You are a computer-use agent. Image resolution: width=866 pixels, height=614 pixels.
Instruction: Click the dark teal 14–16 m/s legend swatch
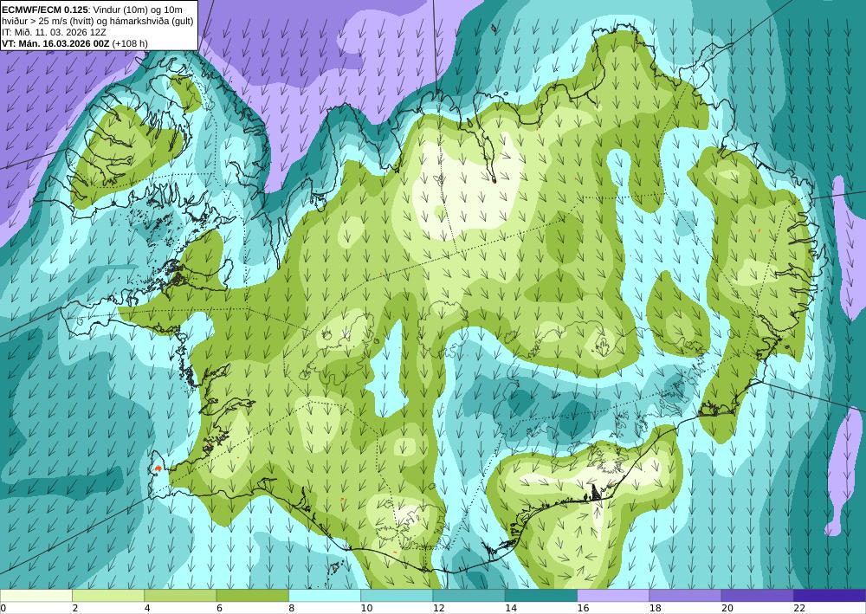click(541, 596)
